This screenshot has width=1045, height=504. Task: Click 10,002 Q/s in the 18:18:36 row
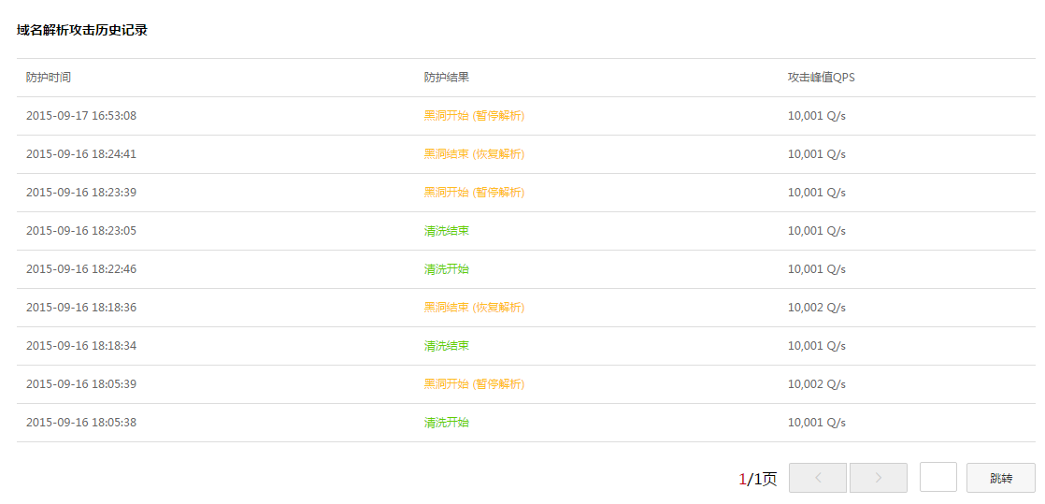[x=816, y=308]
